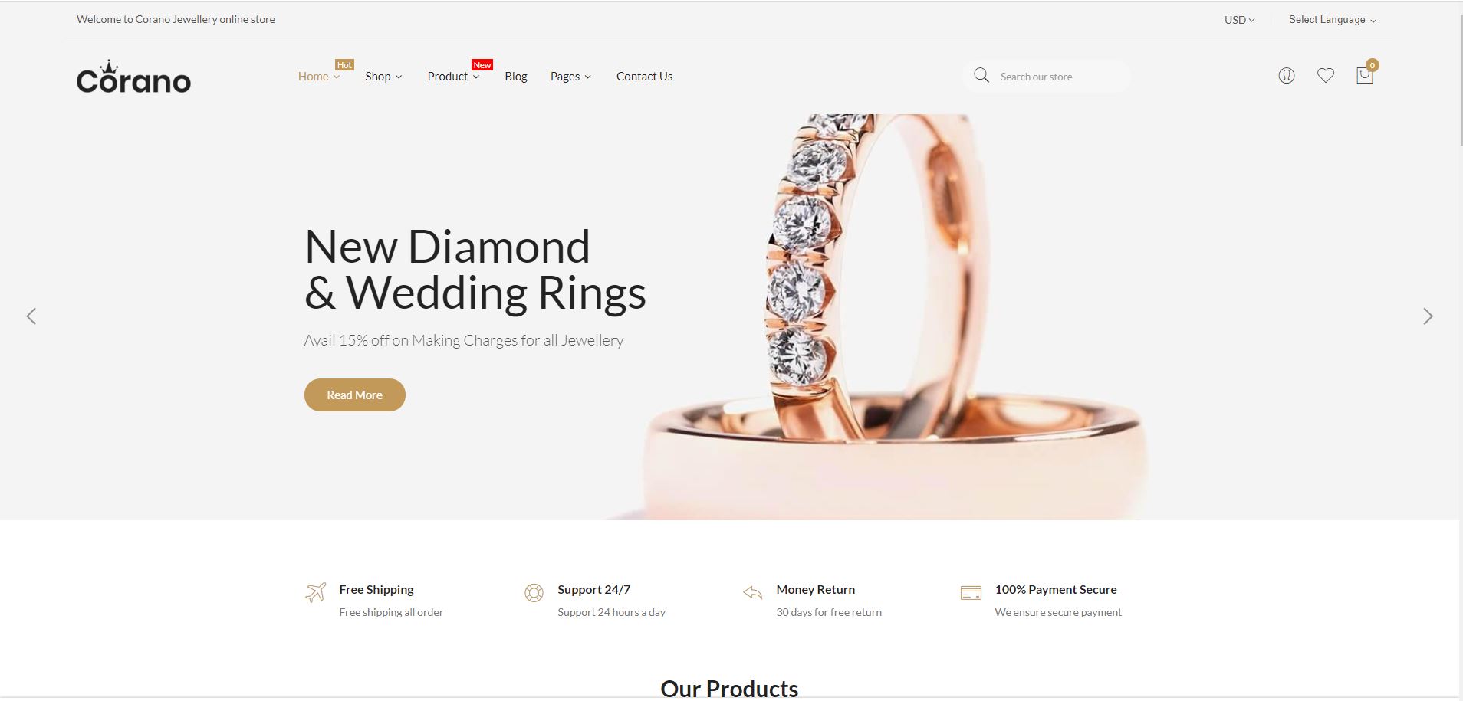This screenshot has height=701, width=1463.
Task: Go to next slide arrow
Action: point(1428,316)
